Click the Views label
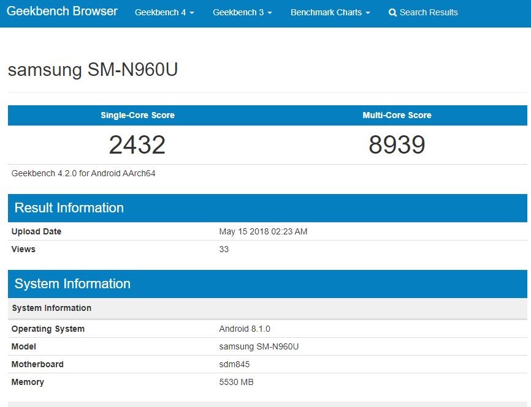The width and height of the screenshot is (531, 407). coord(23,249)
